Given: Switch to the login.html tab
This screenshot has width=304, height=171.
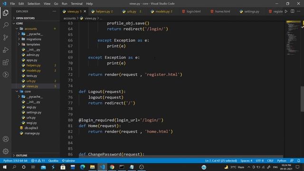Looking at the screenshot, I should click(193, 11).
